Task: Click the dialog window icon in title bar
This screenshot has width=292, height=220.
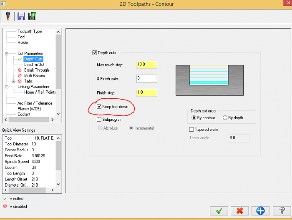Action: click(3, 3)
